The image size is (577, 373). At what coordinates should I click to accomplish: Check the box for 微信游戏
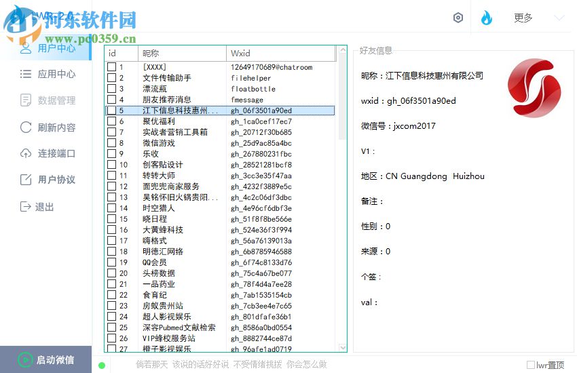111,143
